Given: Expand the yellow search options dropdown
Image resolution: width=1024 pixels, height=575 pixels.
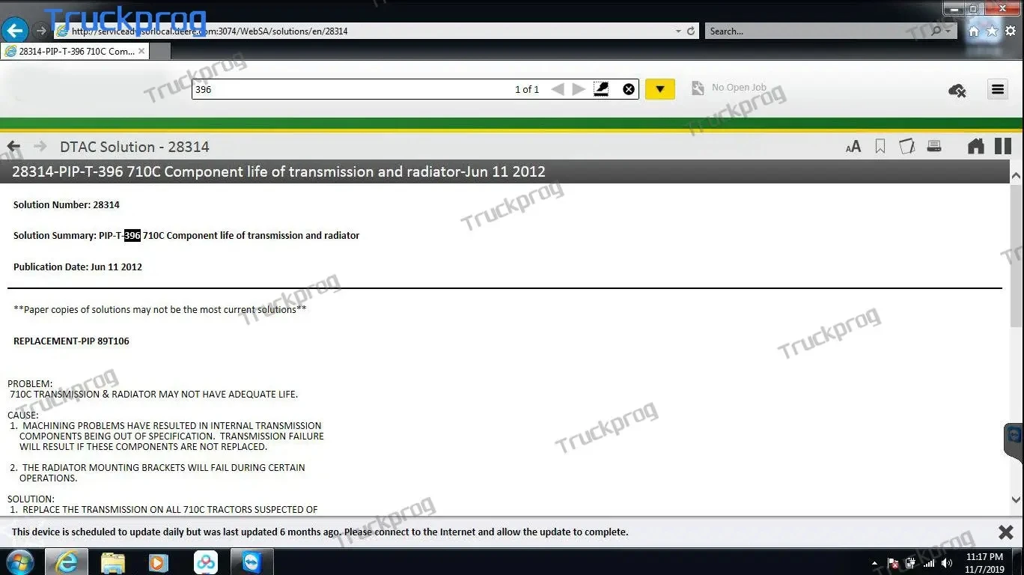Looking at the screenshot, I should (x=659, y=89).
